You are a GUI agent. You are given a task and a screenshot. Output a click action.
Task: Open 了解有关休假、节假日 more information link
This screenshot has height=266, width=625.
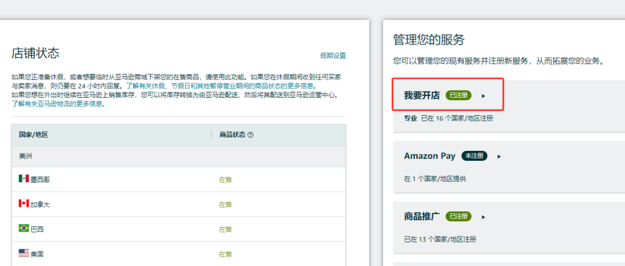(222, 86)
